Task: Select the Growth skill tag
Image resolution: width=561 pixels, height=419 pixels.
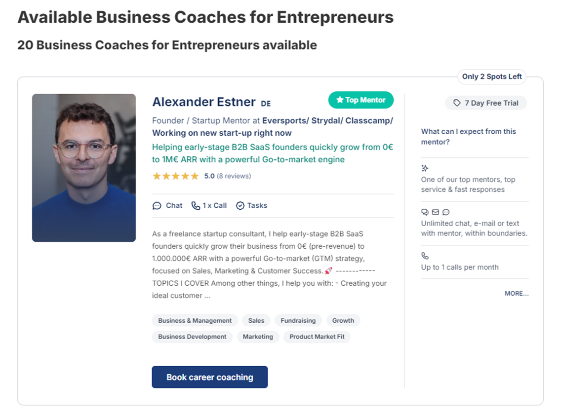Action: click(x=343, y=321)
